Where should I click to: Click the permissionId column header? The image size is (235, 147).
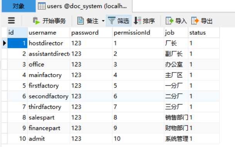pyautogui.click(x=138, y=33)
